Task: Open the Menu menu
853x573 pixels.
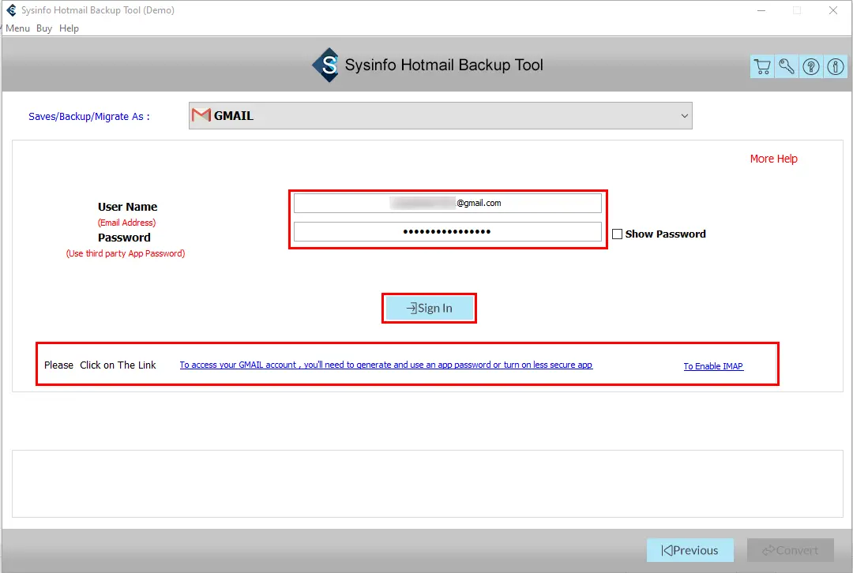Action: tap(17, 28)
